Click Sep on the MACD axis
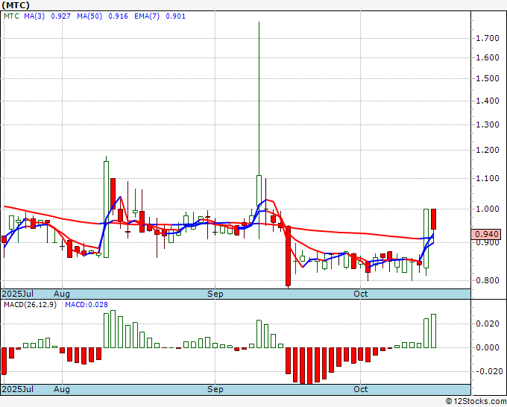 [x=215, y=389]
